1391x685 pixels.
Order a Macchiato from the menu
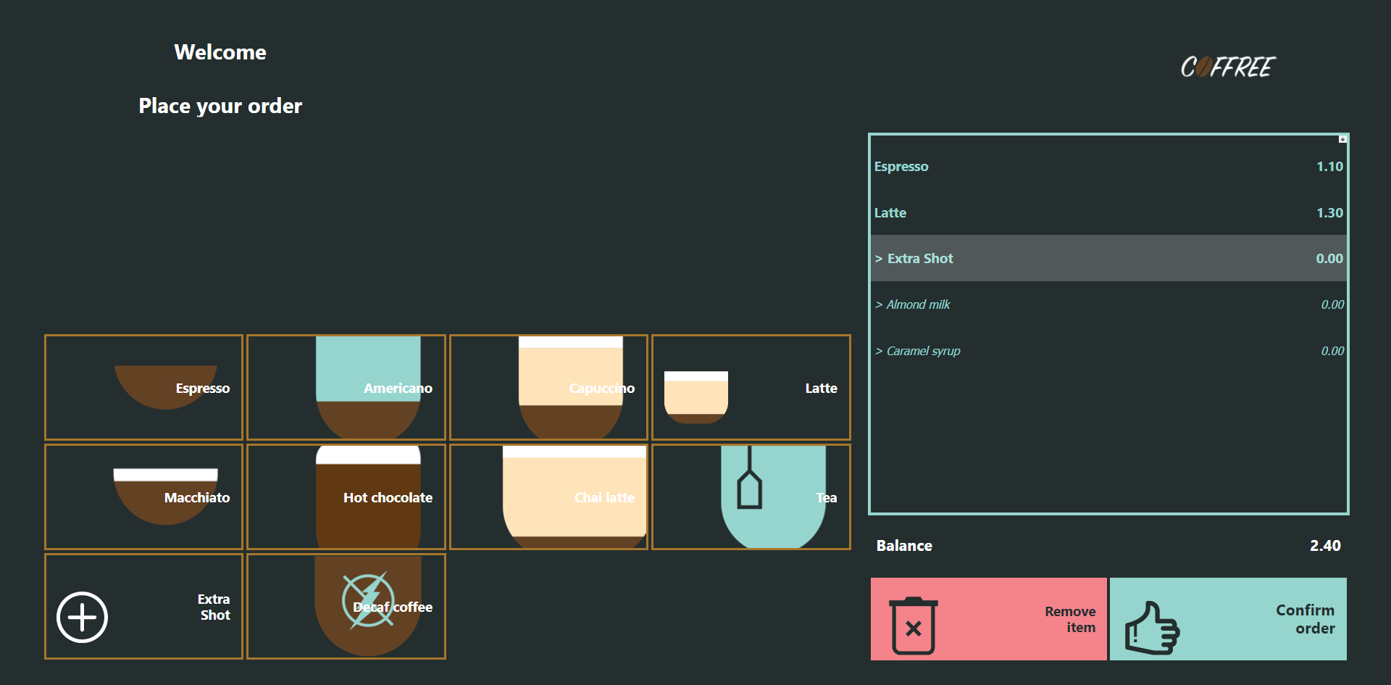(x=143, y=497)
